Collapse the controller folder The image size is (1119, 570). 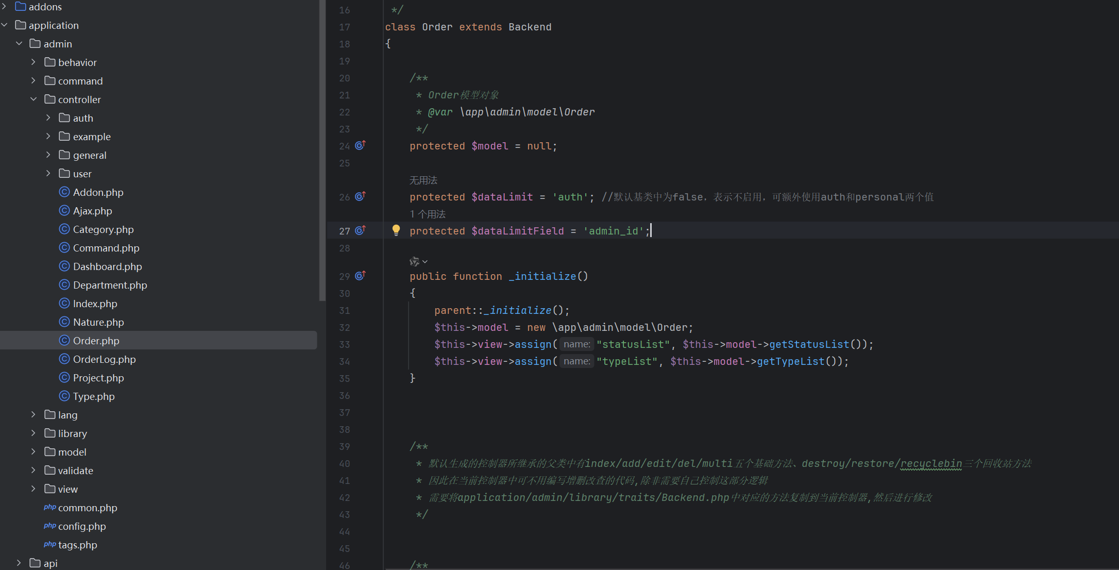coord(33,99)
